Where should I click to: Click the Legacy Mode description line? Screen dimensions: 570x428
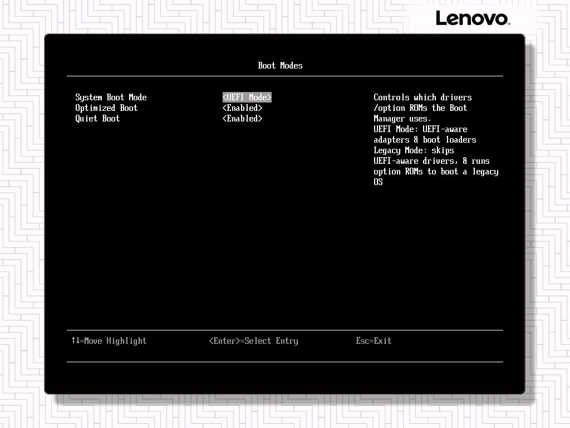(x=414, y=150)
